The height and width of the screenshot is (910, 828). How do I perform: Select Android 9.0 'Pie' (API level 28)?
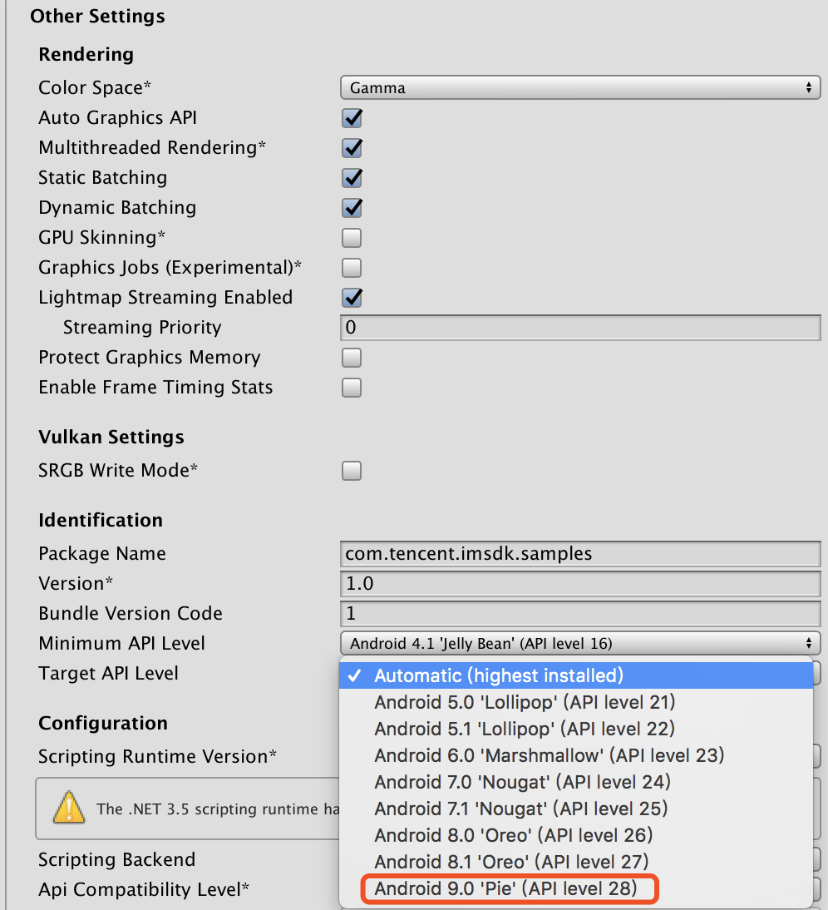click(505, 888)
